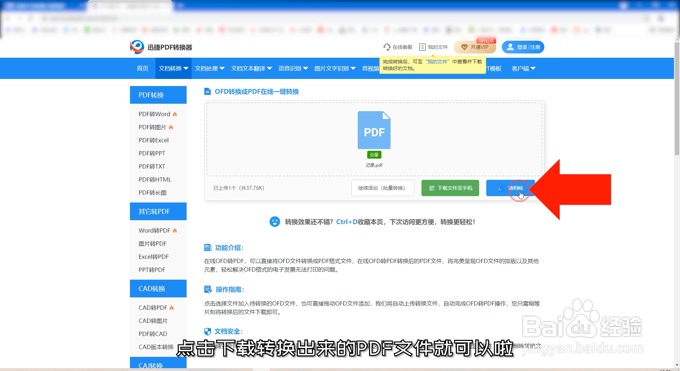This screenshot has width=680, height=371.
Task: Click the smiley face icon beside 转换效果还不错
Action: tap(275, 222)
